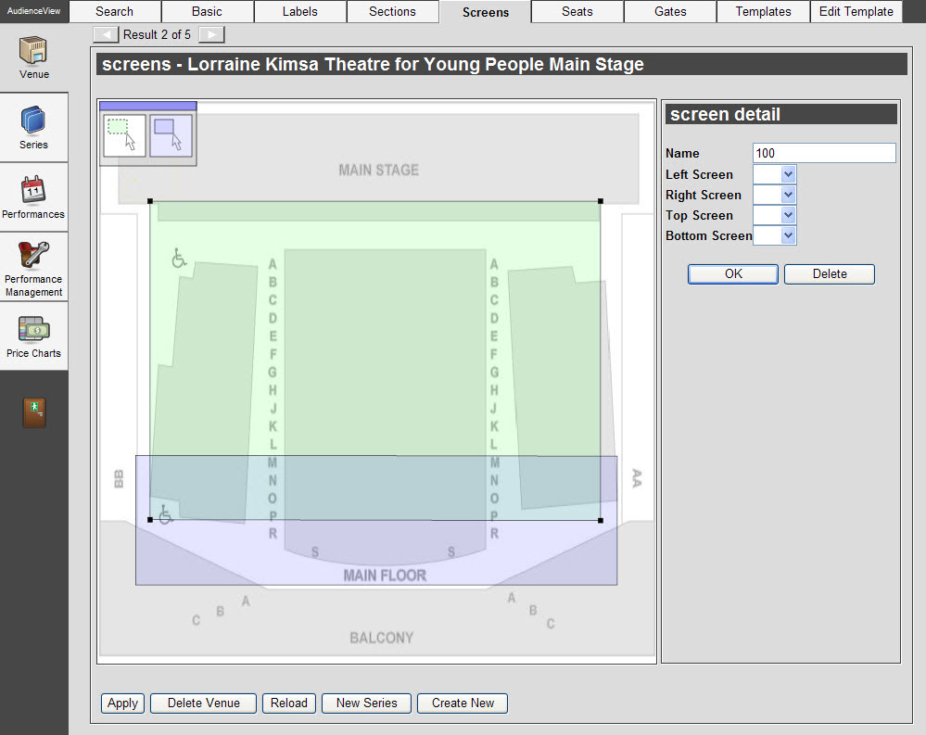Image resolution: width=926 pixels, height=735 pixels.
Task: Click the BALCONY label on map
Action: click(x=382, y=638)
